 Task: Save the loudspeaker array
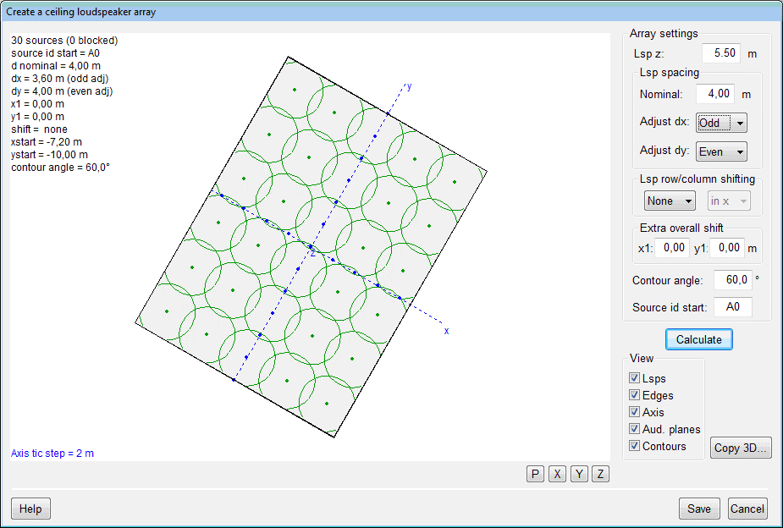click(x=698, y=509)
